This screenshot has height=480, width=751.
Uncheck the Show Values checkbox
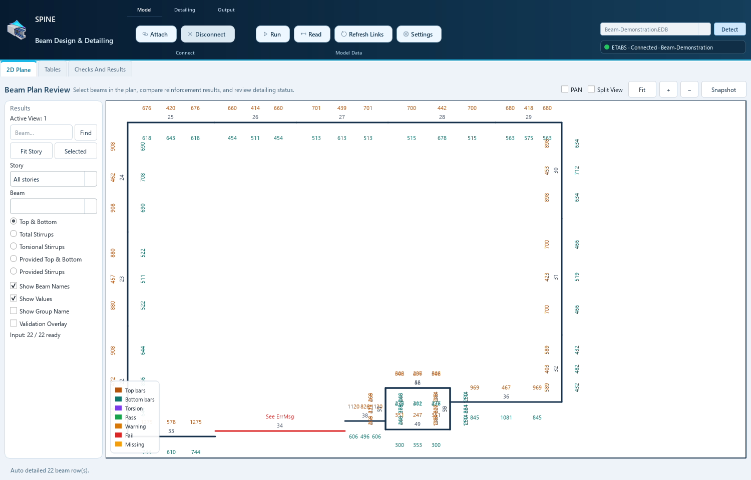(14, 298)
